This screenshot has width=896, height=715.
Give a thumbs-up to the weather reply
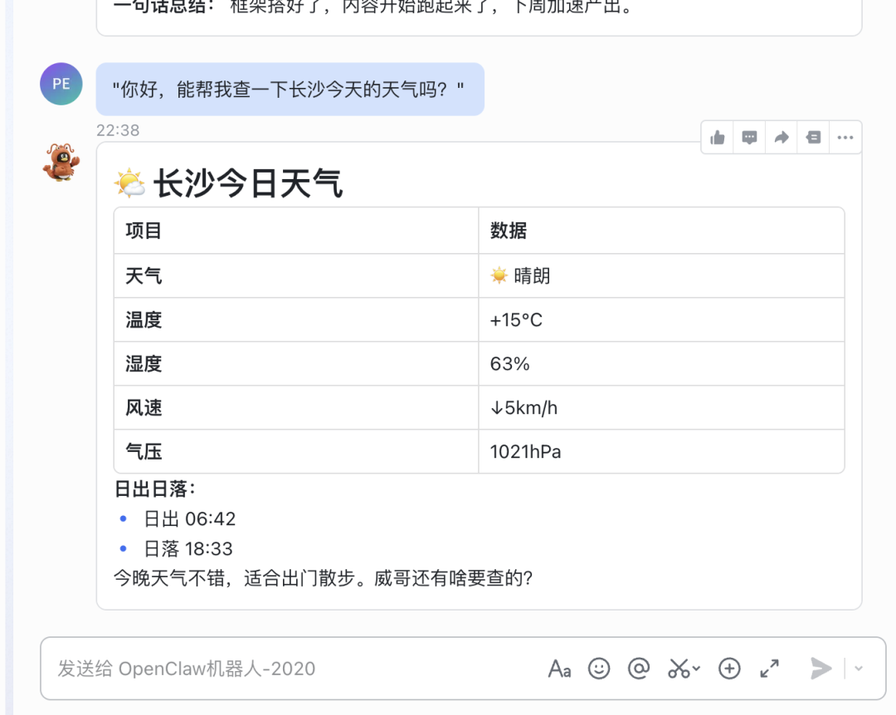click(x=717, y=138)
